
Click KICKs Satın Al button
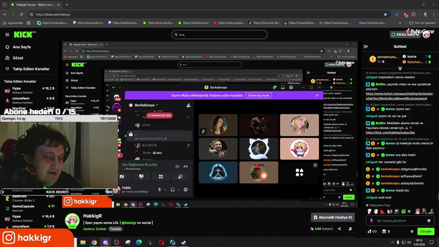tap(405, 35)
